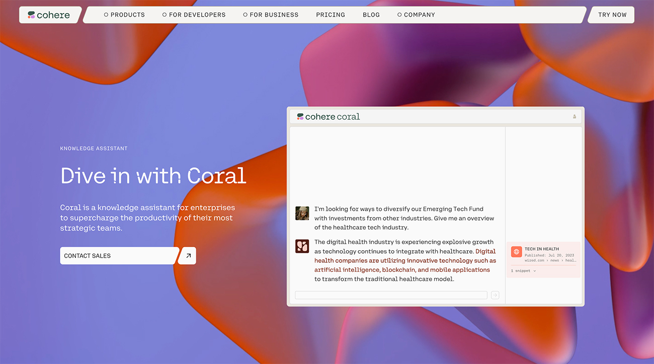Open the Company dropdown

pyautogui.click(x=416, y=15)
